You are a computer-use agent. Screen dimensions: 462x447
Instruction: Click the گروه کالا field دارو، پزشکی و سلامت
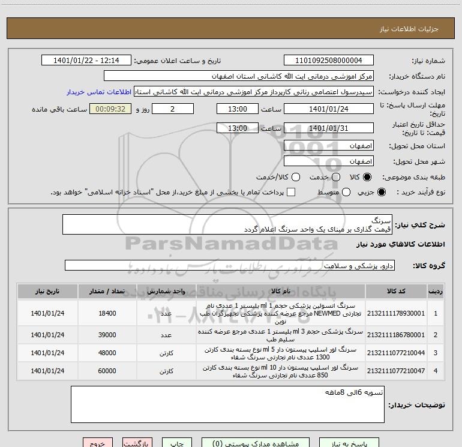click(230, 265)
